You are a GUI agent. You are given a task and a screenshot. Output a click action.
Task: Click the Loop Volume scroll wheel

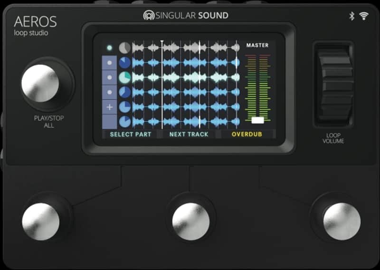point(335,85)
